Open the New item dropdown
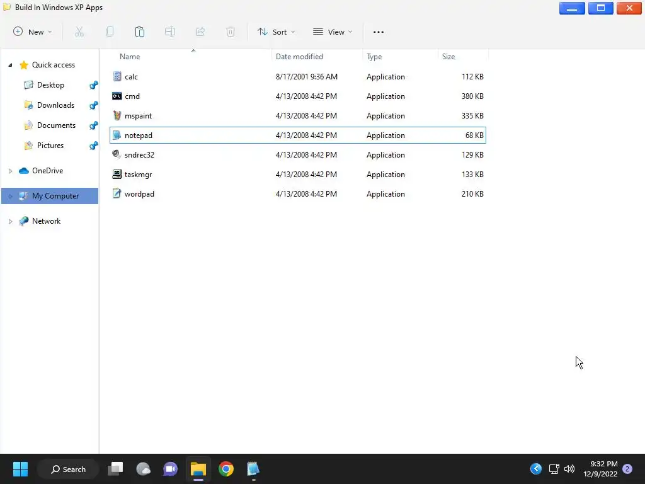Viewport: 645px width, 484px height. click(x=33, y=32)
